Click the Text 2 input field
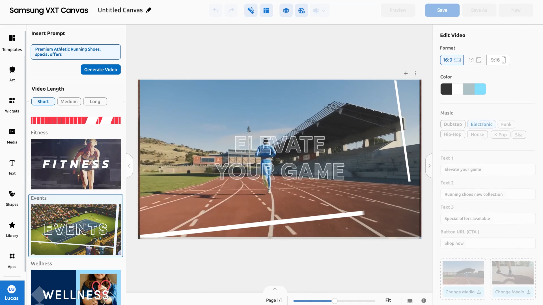Screen dimensions: 543x305 pos(488,194)
